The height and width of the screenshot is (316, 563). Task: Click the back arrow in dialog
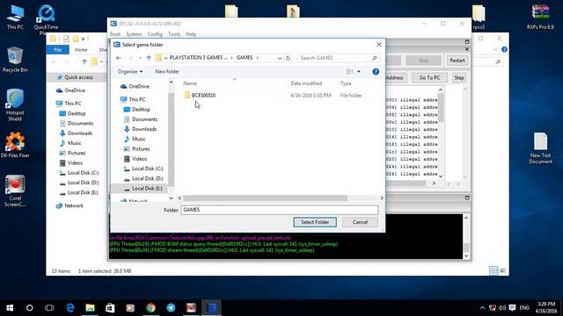pos(119,58)
